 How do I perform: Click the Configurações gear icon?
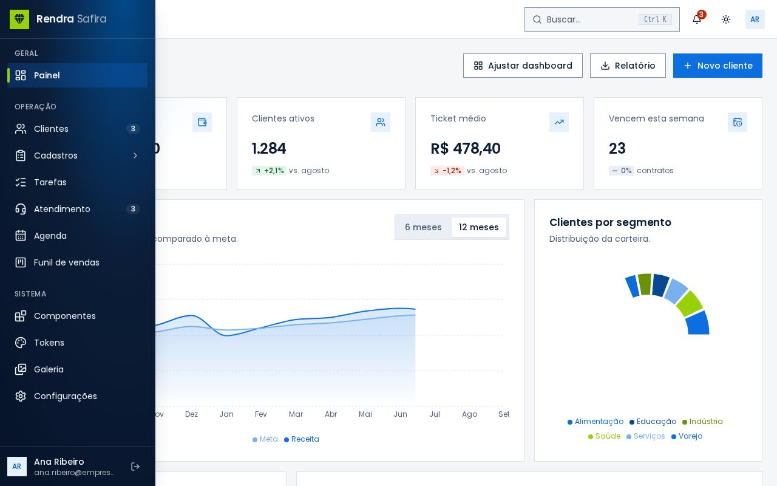pyautogui.click(x=21, y=396)
